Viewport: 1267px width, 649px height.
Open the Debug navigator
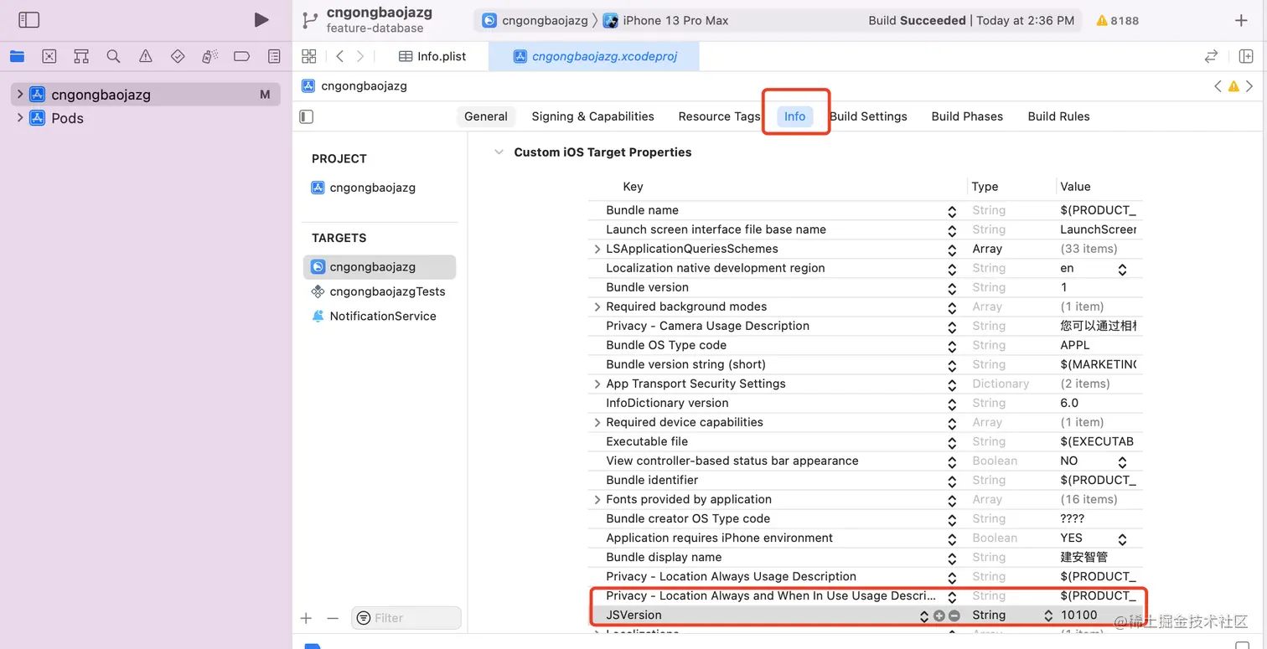(x=209, y=56)
